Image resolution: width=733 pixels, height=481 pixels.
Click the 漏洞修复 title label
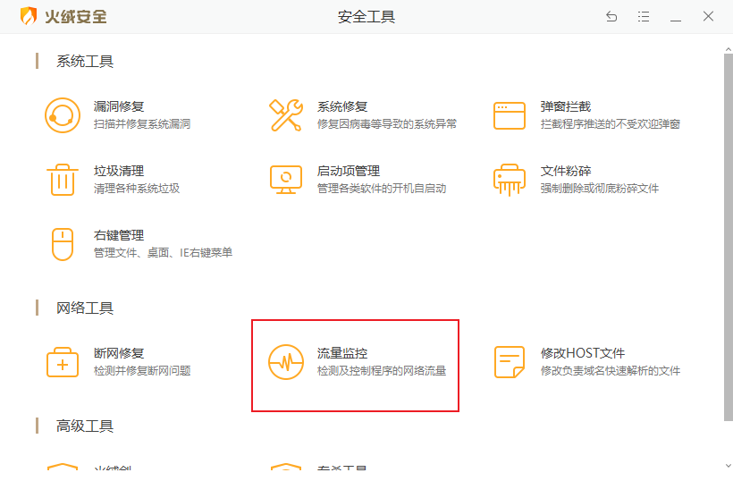[x=119, y=106]
